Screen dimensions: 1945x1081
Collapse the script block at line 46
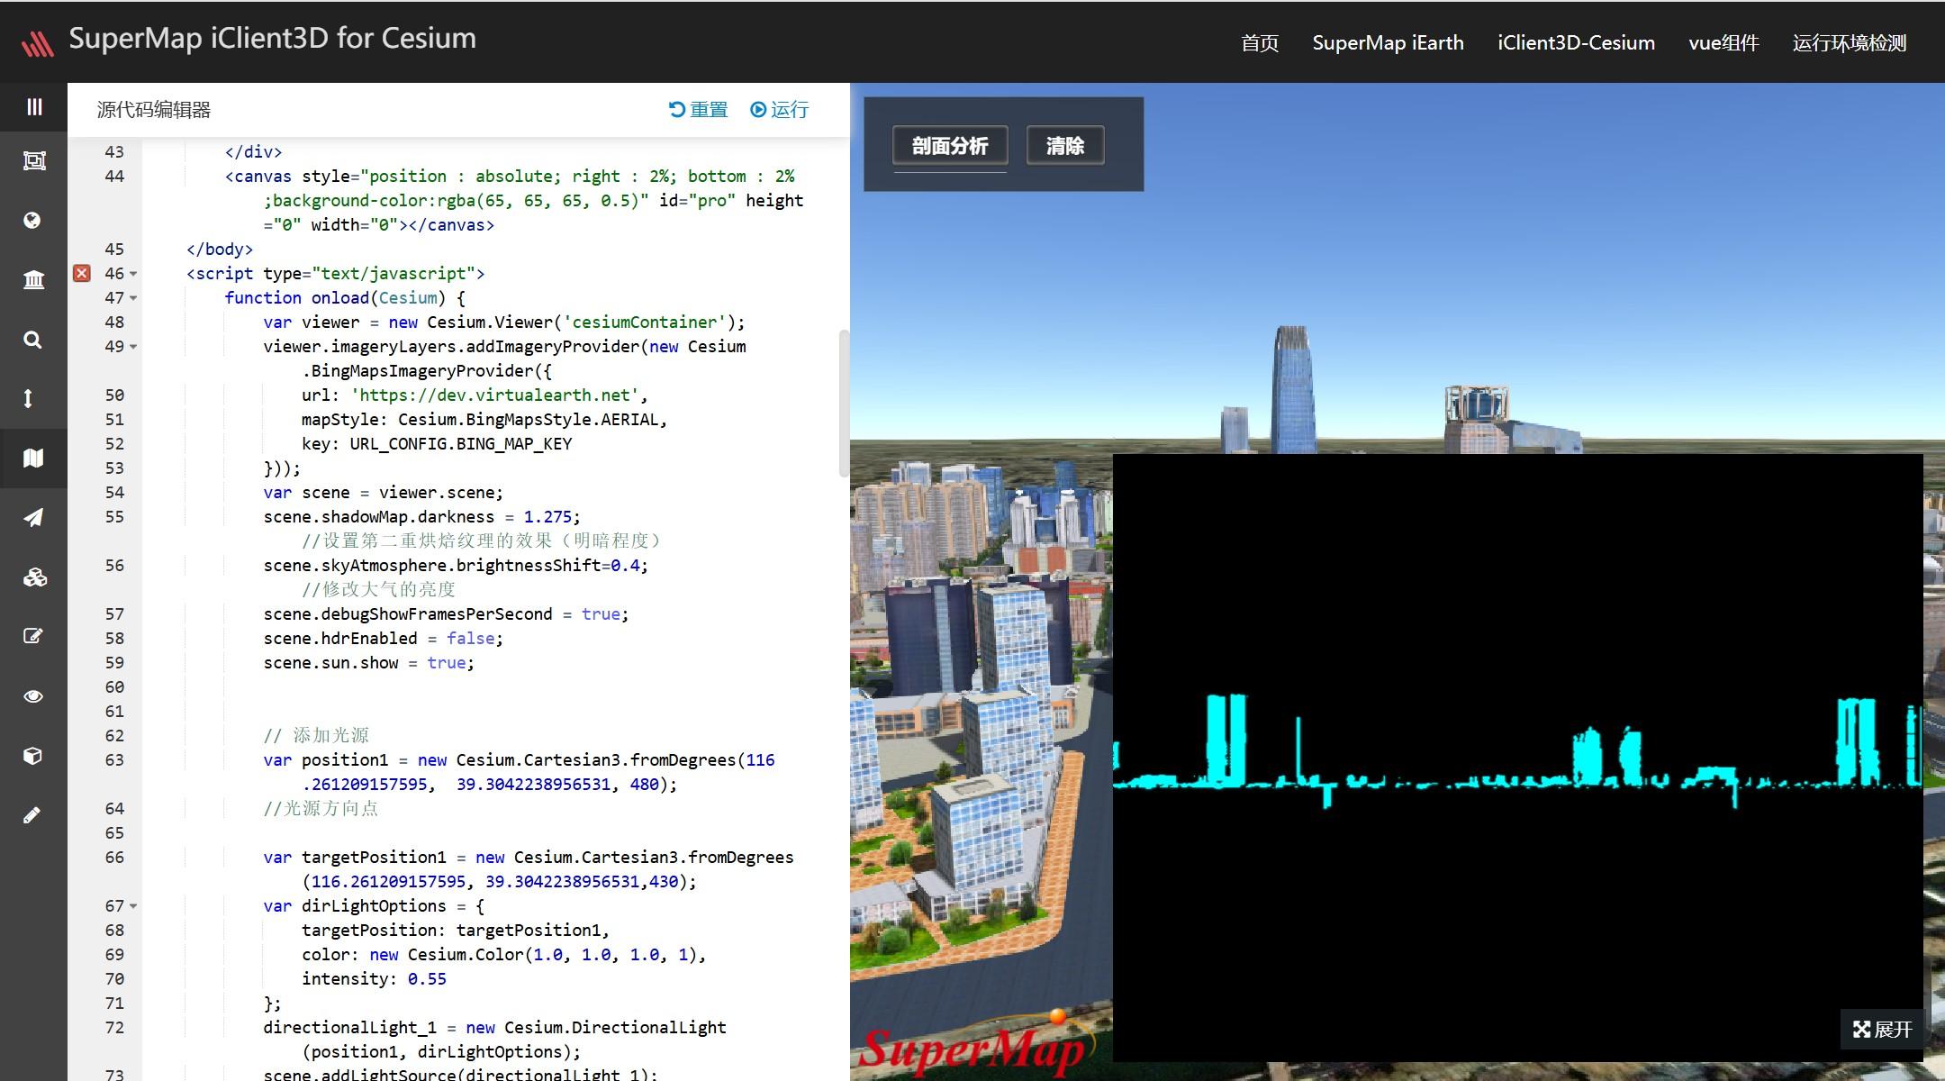[x=133, y=274]
